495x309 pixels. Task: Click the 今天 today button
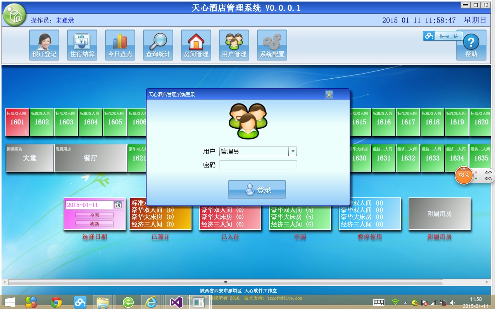click(95, 215)
